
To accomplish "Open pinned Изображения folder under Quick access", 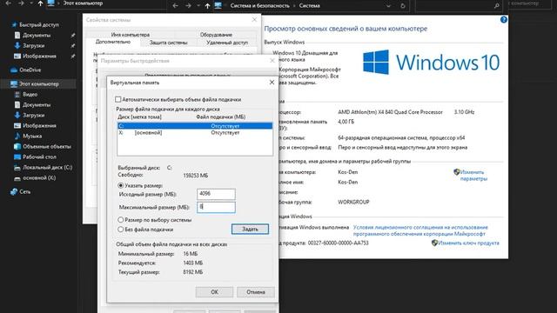I will coord(39,56).
